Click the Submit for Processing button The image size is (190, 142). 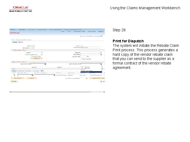pyautogui.click(x=97, y=78)
